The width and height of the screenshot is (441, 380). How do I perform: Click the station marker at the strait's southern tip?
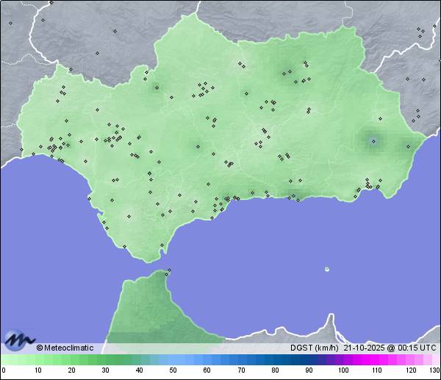coord(170,271)
